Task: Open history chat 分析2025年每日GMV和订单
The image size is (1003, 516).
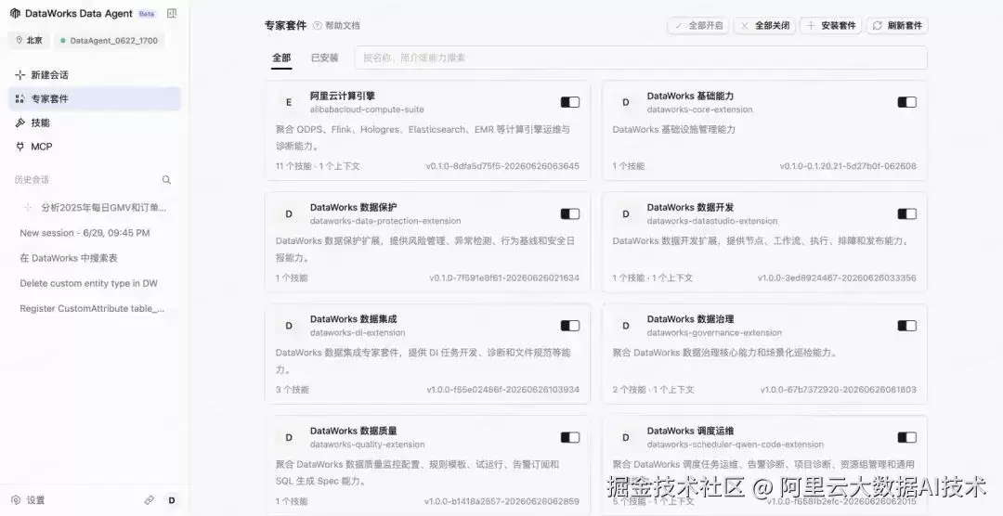Action: (x=95, y=207)
